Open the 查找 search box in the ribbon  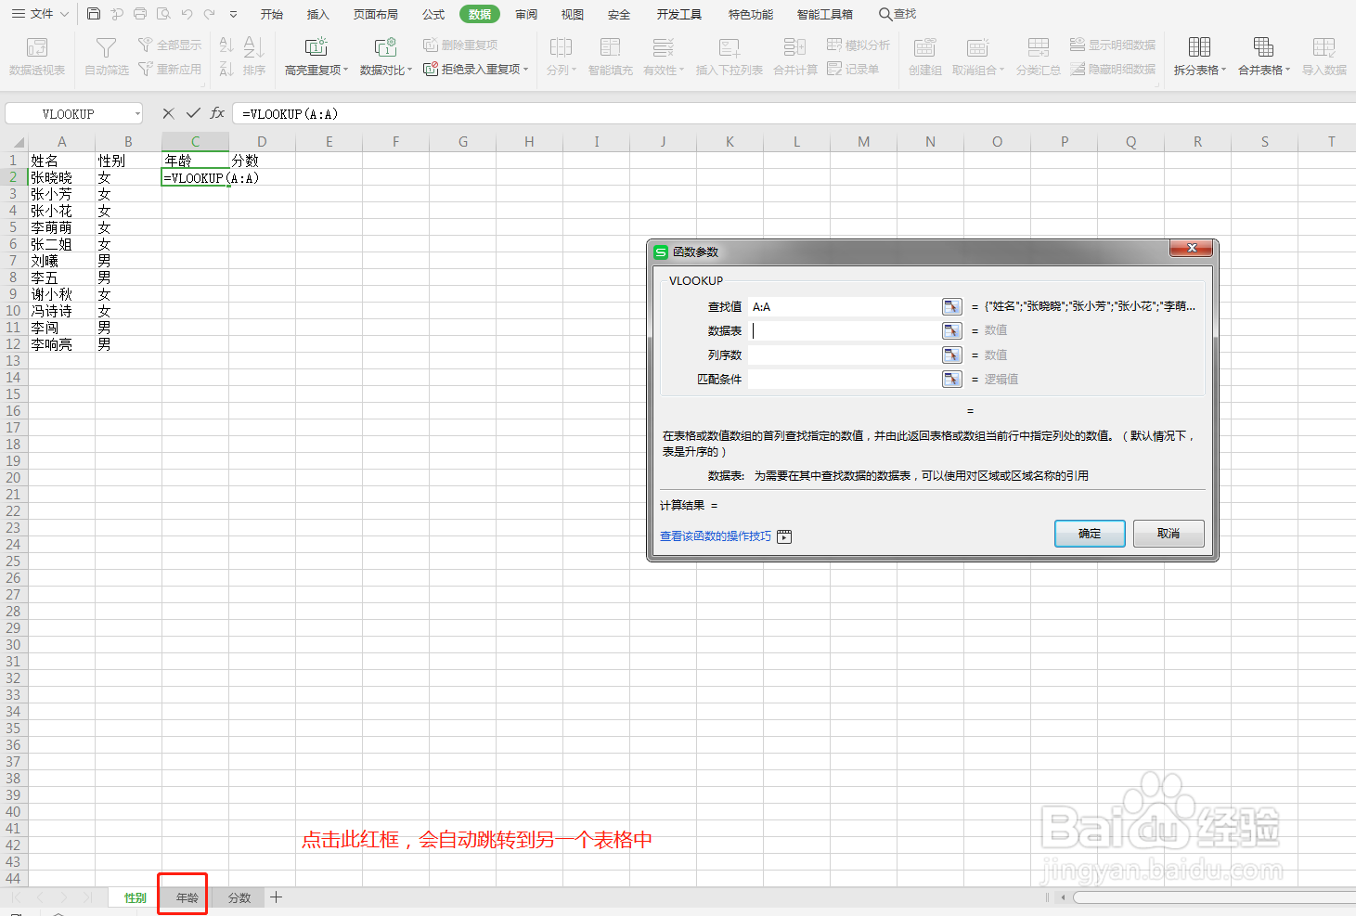coord(898,14)
